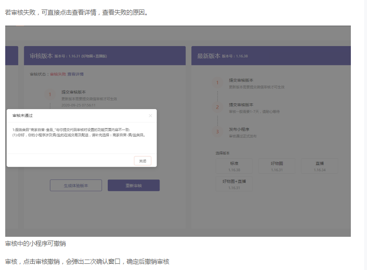Select the 好物圈+直播 1.16.31 version option
367x270 pixels.
[234, 184]
